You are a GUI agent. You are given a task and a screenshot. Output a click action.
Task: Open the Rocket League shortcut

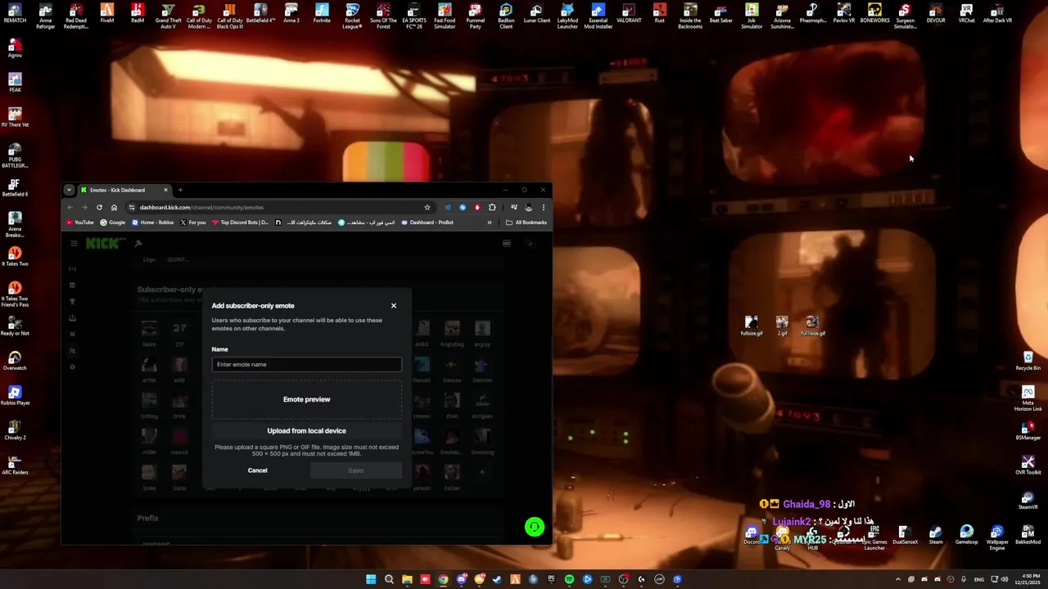[352, 16]
